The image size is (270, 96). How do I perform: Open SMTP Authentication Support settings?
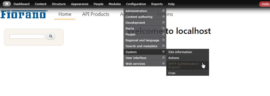(x=187, y=65)
